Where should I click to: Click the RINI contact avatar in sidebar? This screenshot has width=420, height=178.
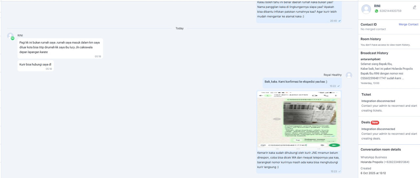point(366,9)
